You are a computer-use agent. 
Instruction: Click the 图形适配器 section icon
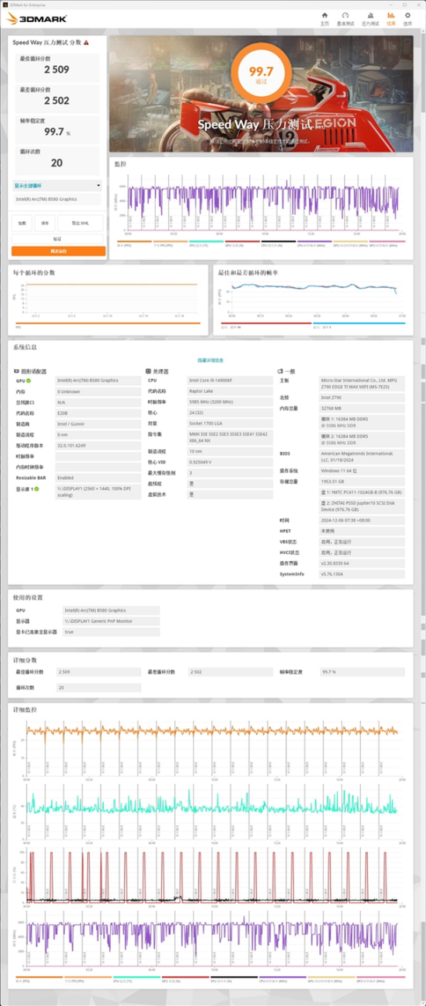click(16, 371)
